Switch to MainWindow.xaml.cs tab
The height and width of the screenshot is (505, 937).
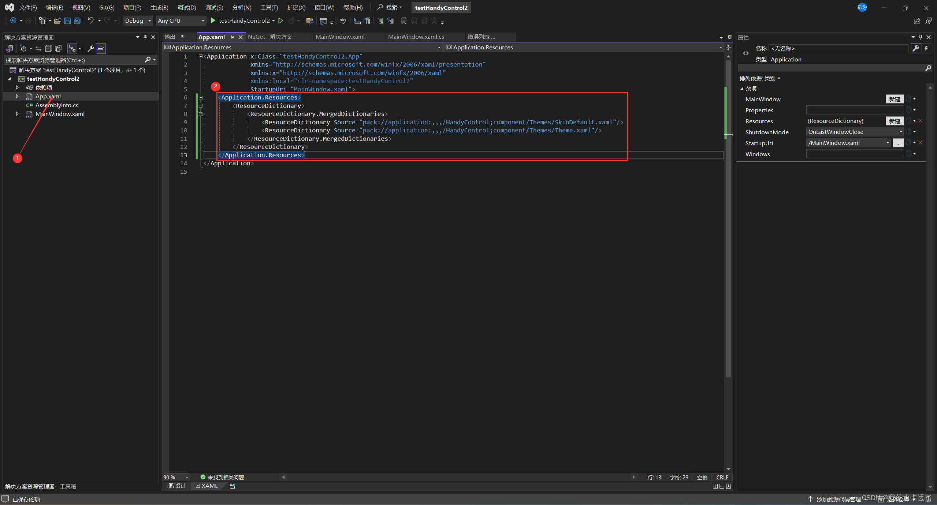point(416,37)
